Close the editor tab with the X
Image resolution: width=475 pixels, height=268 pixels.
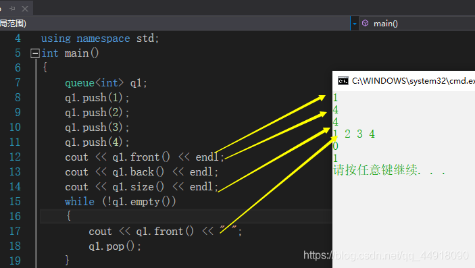coord(25,9)
